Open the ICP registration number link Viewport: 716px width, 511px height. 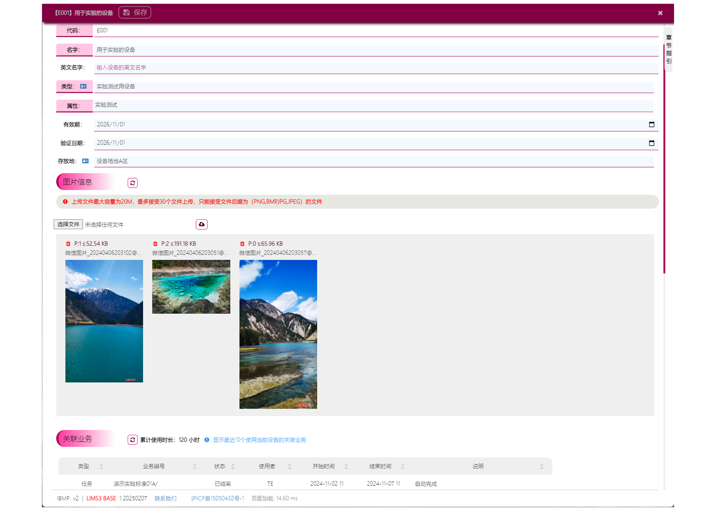coord(218,499)
